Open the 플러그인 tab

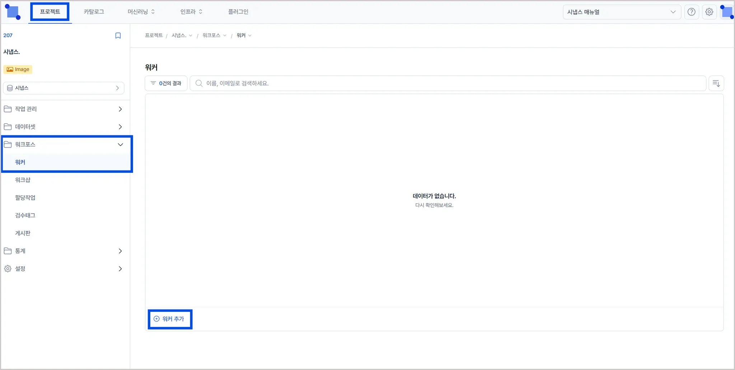[x=238, y=12]
